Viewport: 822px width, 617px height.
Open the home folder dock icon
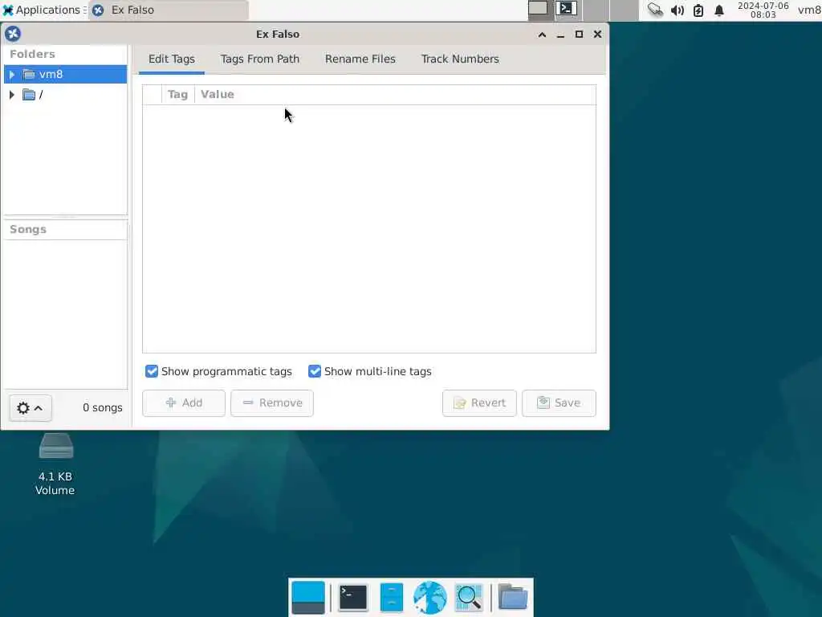513,597
